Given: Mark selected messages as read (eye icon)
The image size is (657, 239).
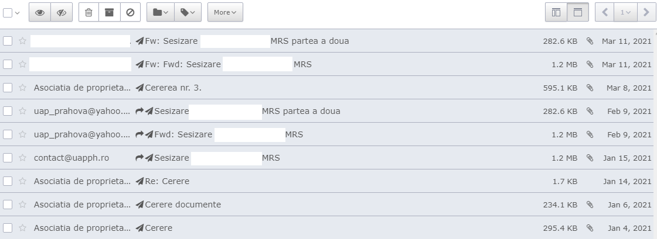Looking at the screenshot, I should tap(40, 12).
